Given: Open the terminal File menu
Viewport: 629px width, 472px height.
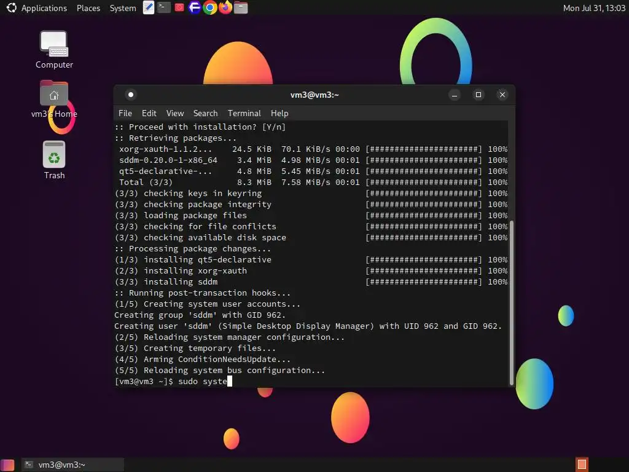Looking at the screenshot, I should click(x=125, y=113).
